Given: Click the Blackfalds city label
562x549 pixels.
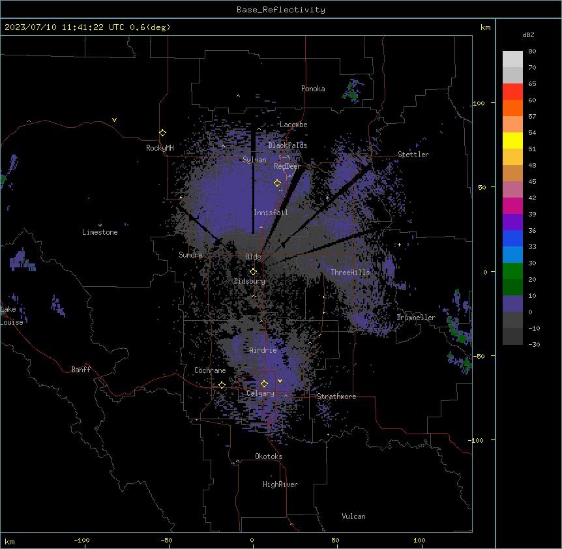Looking at the screenshot, I should 288,145.
